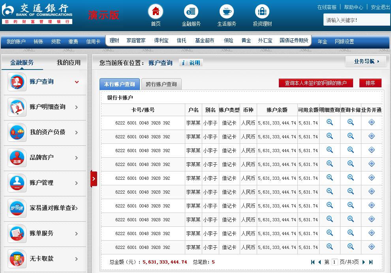Image resolution: width=391 pixels, height=273 pixels.
Task: Switch to the 跨行账户查询 tab
Action: coord(161,84)
